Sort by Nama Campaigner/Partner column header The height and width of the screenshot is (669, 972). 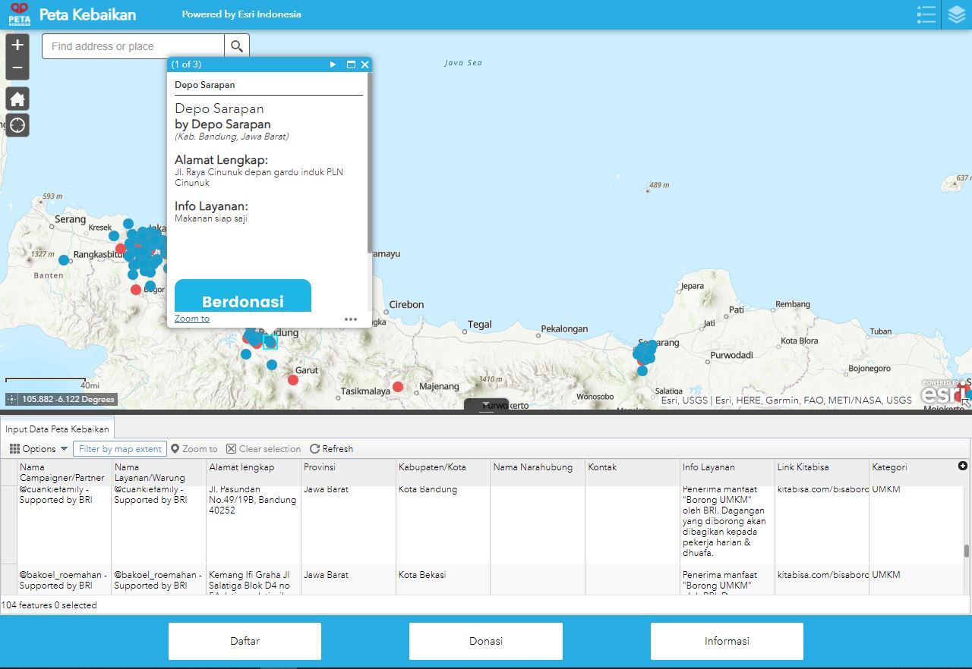tap(65, 473)
